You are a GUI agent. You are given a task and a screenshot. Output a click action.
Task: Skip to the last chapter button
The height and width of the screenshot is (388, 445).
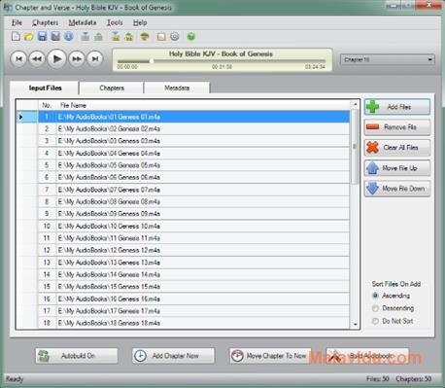point(95,58)
